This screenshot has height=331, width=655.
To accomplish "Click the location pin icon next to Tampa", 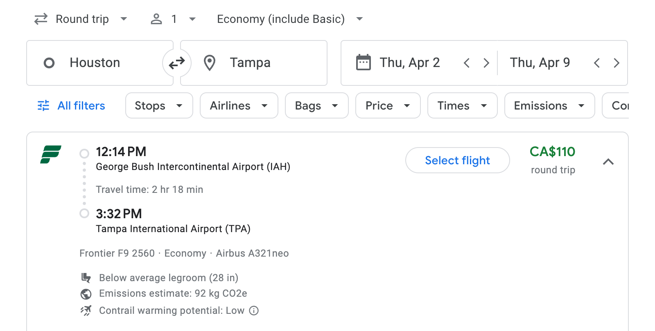I will [x=209, y=63].
